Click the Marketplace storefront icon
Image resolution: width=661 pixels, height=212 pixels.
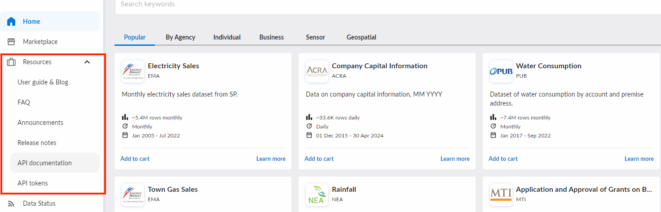pyautogui.click(x=11, y=42)
